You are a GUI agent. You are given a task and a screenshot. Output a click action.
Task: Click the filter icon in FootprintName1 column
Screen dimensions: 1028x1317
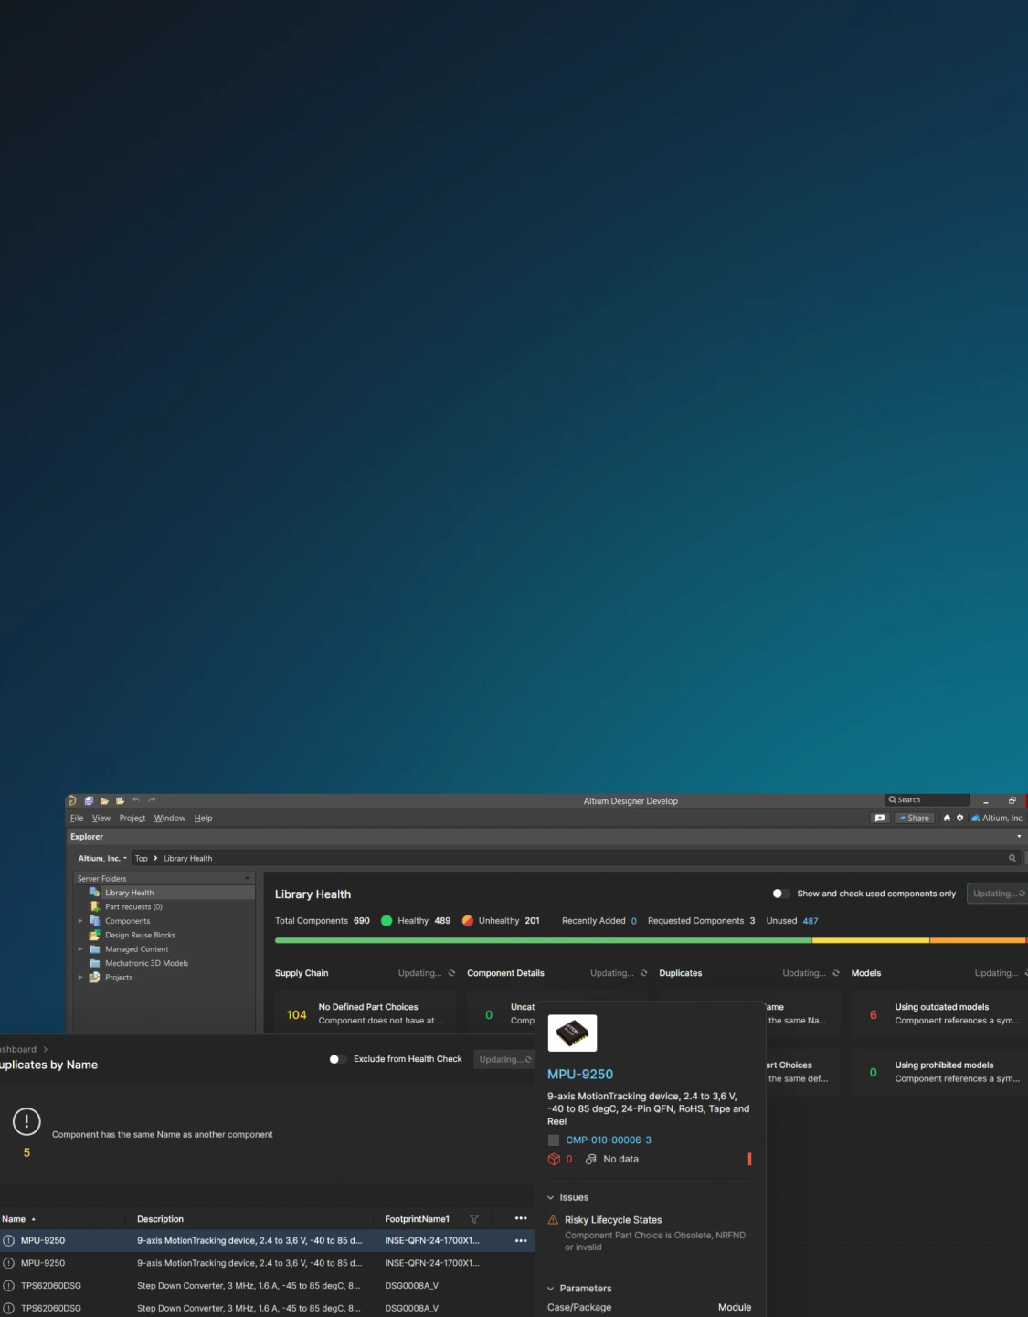coord(474,1219)
